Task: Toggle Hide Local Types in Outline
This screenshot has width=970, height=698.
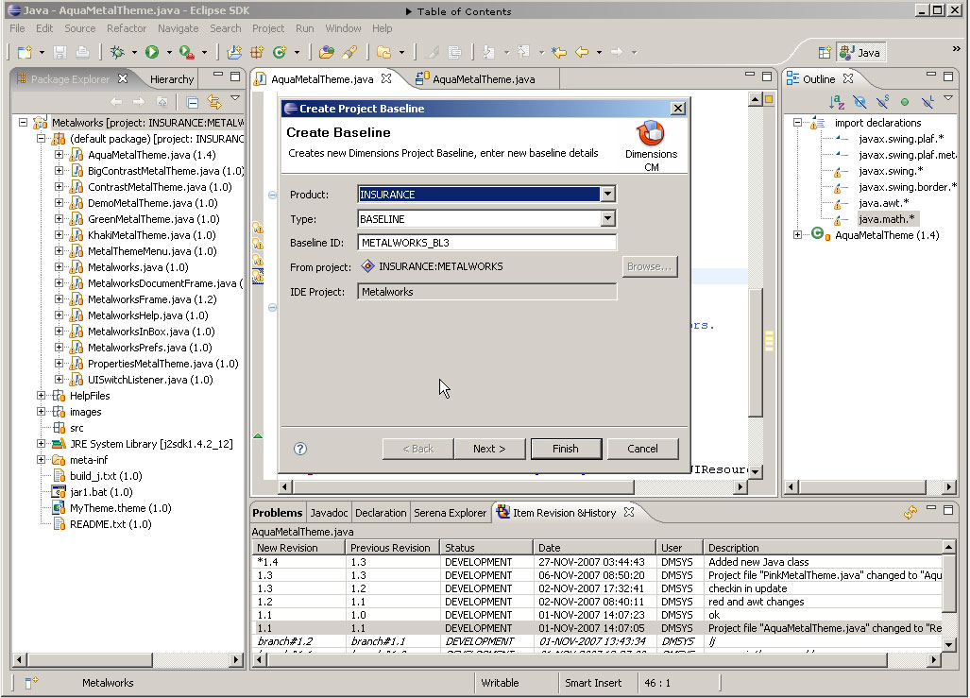Action: (927, 102)
